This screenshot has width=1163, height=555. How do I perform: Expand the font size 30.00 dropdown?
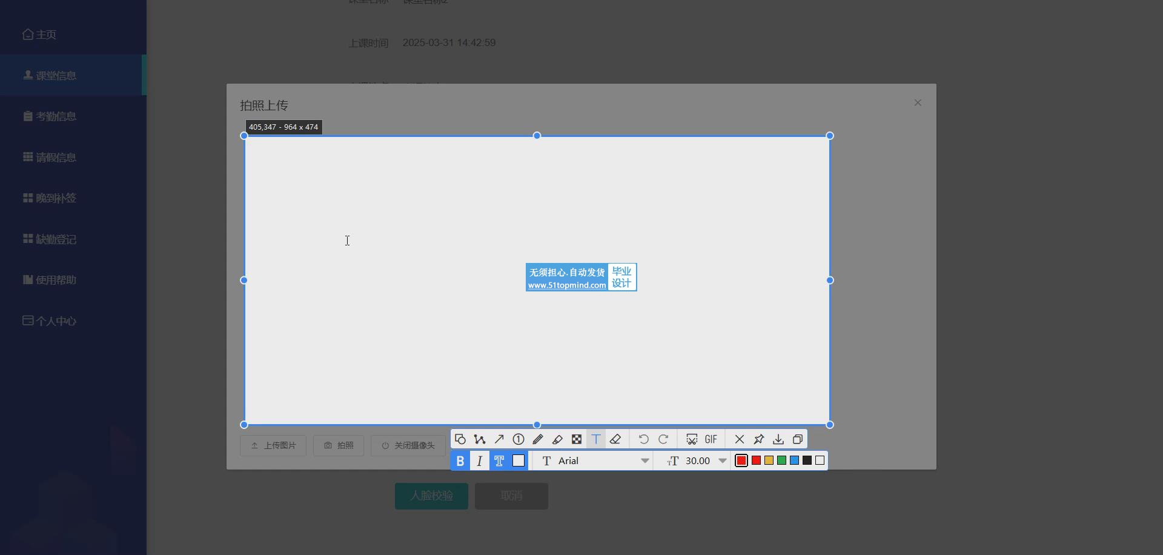(722, 461)
